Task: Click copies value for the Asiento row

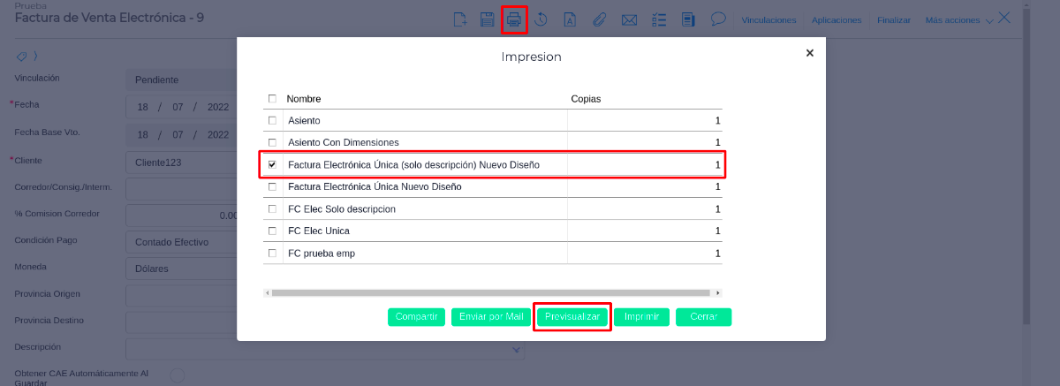Action: pyautogui.click(x=717, y=120)
